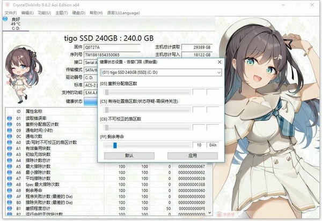Click the [FF] 剩余寿命 slider handle
Screen dimensions: 322x221
tap(115, 145)
